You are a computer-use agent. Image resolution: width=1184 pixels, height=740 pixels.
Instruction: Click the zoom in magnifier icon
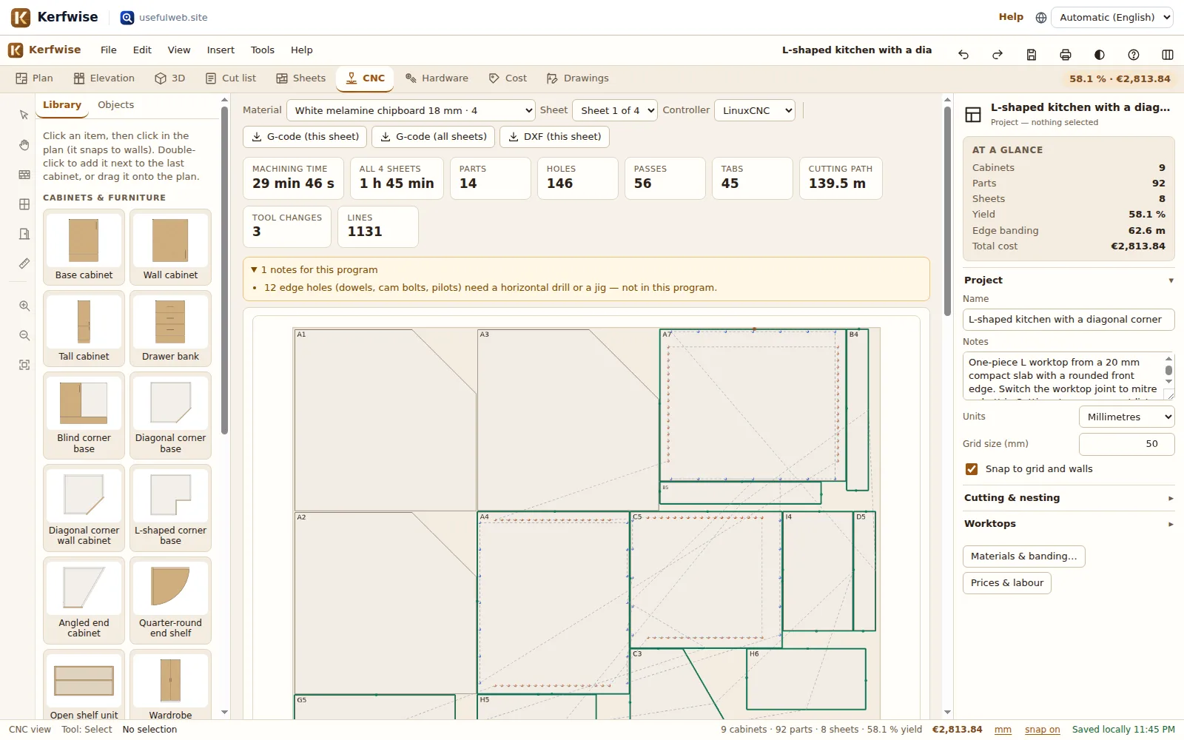pos(24,306)
